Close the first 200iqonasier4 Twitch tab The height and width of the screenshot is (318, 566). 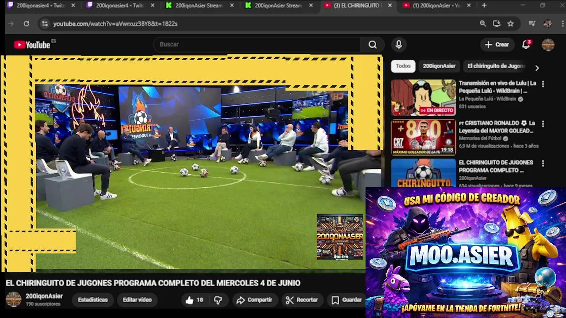(x=73, y=5)
